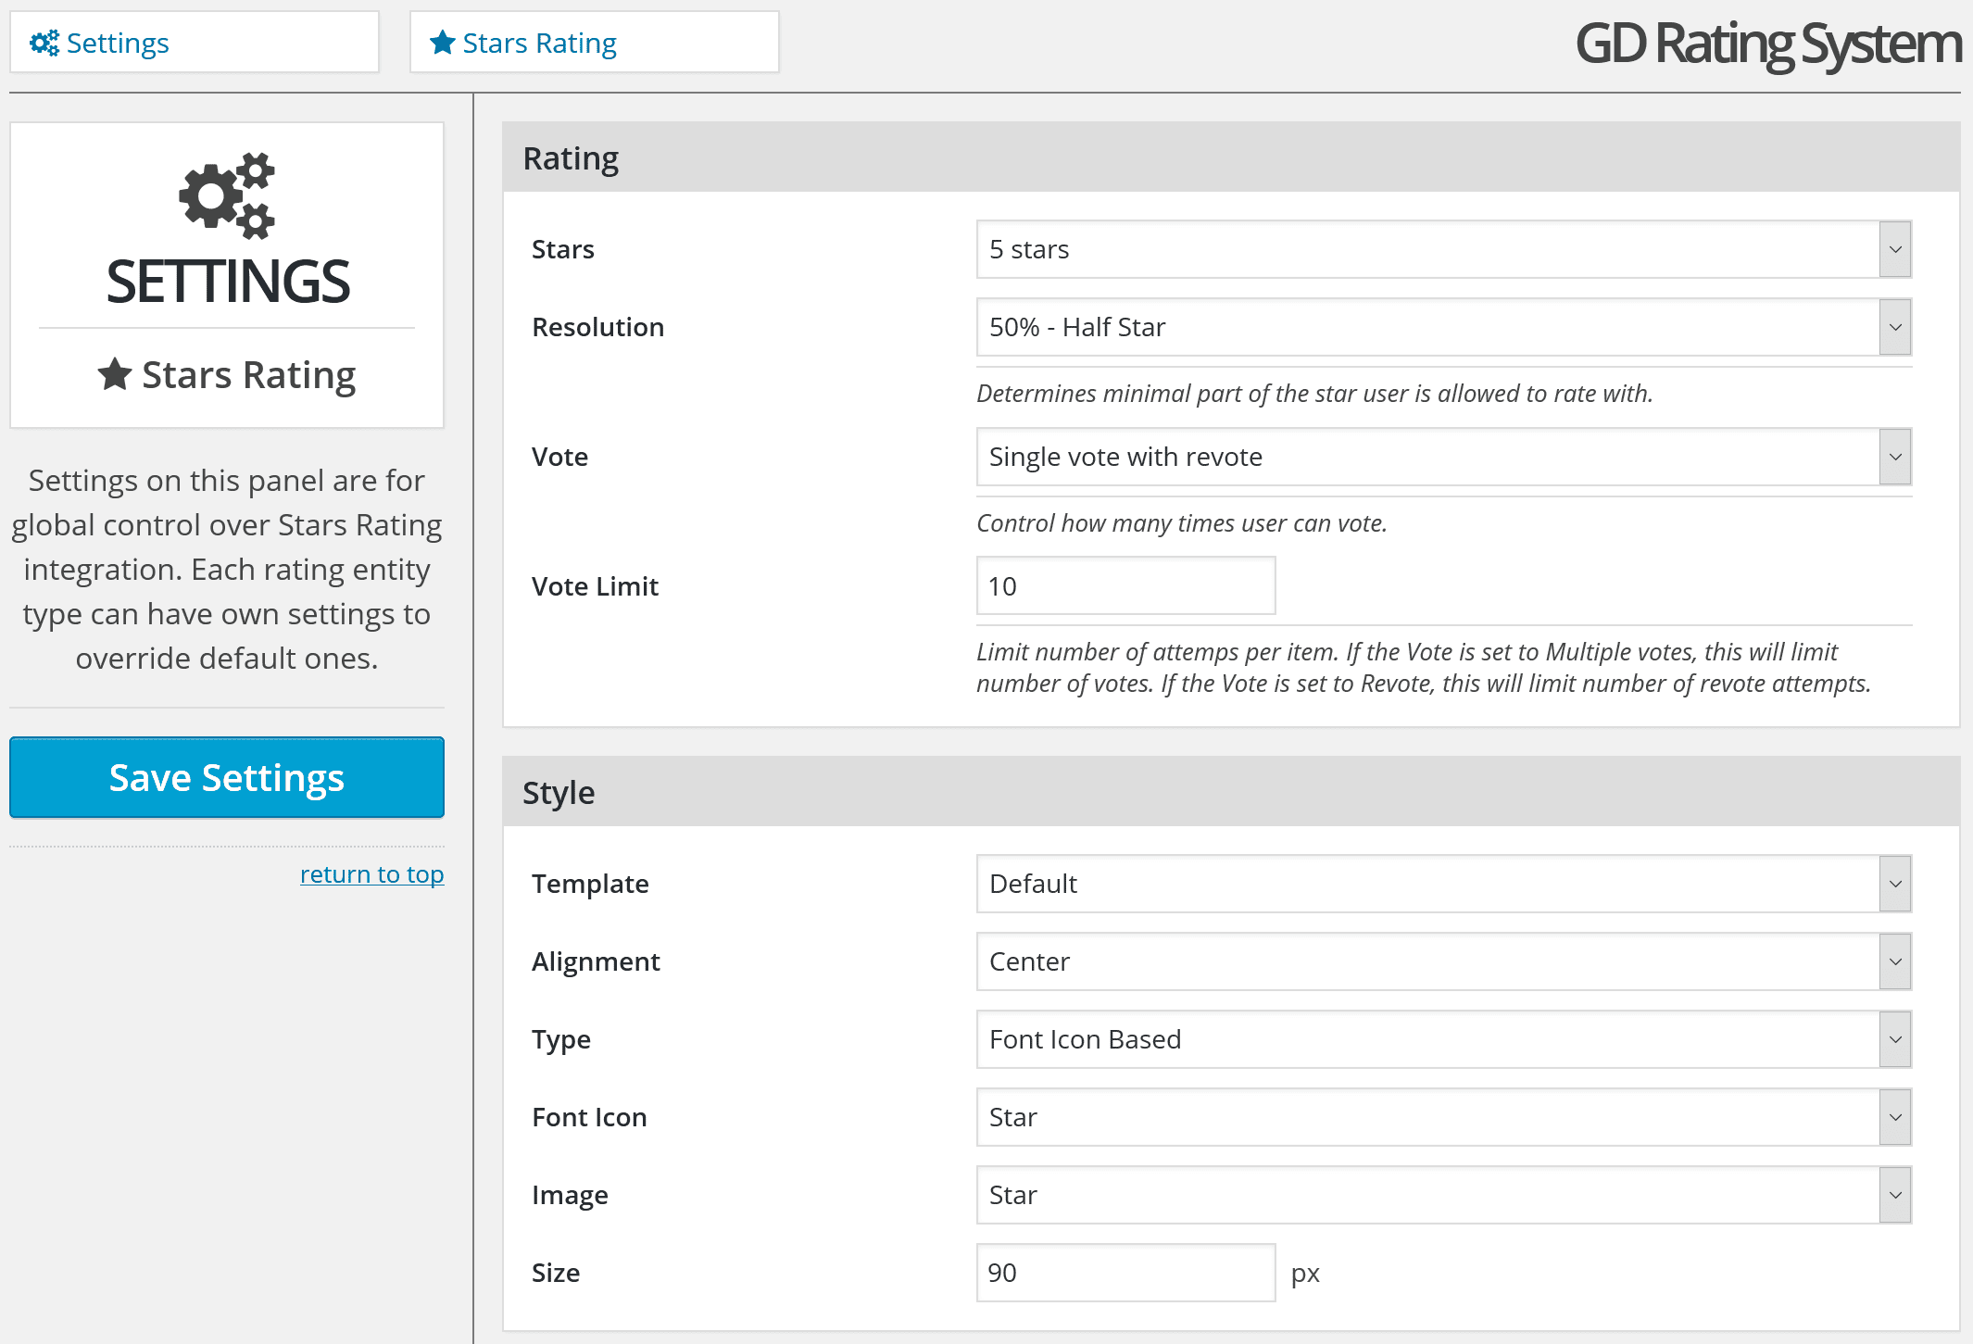The width and height of the screenshot is (1973, 1344).
Task: Open the Font Icon dropdown
Action: pos(1444,1117)
